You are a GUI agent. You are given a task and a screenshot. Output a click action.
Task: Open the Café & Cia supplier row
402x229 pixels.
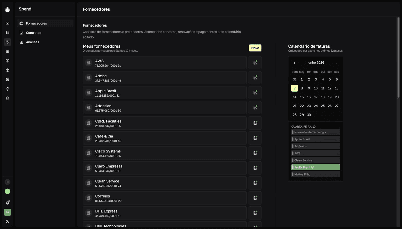[164, 138]
